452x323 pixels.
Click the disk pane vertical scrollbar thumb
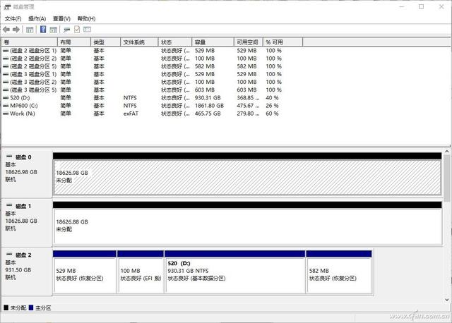[447, 178]
